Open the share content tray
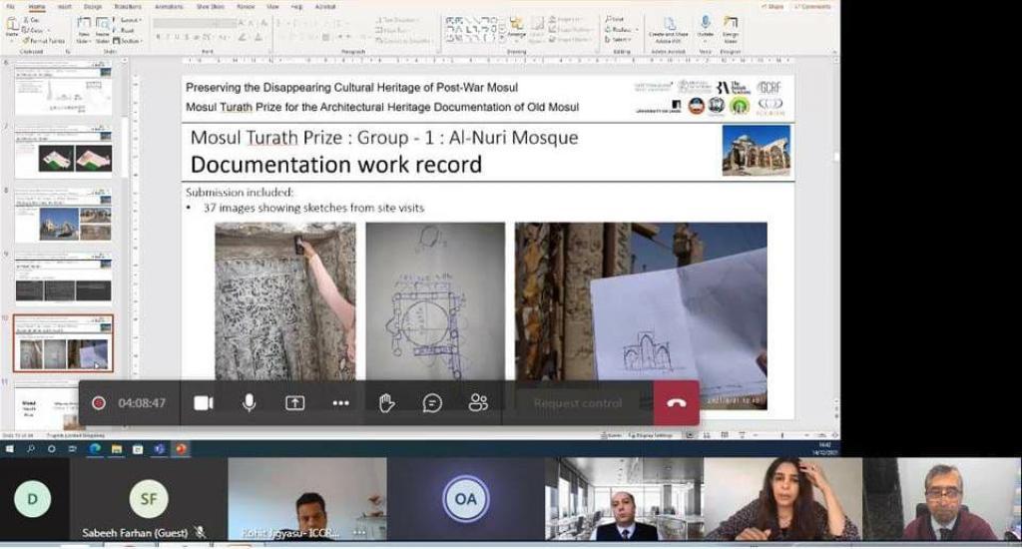Image resolution: width=1022 pixels, height=549 pixels. tap(294, 403)
